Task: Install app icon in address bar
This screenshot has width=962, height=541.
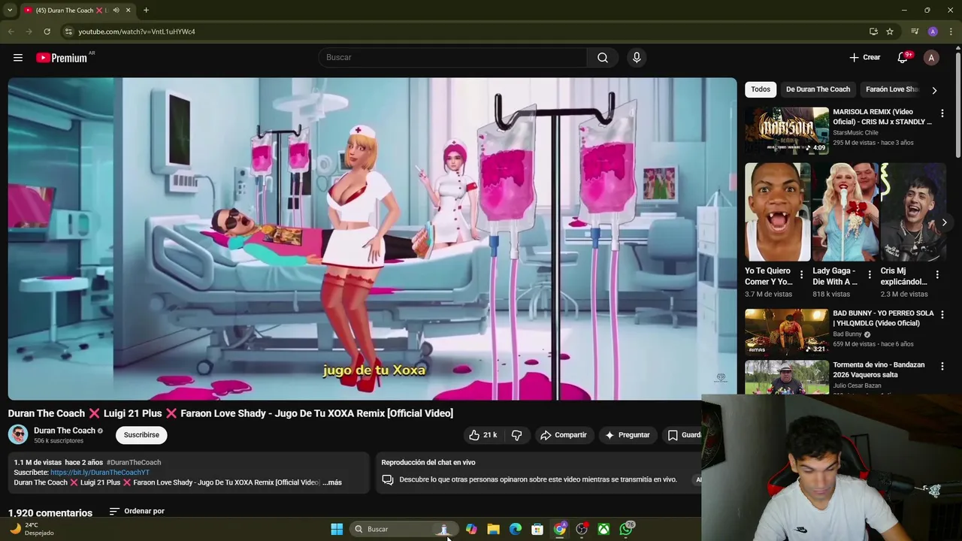Action: pyautogui.click(x=873, y=32)
